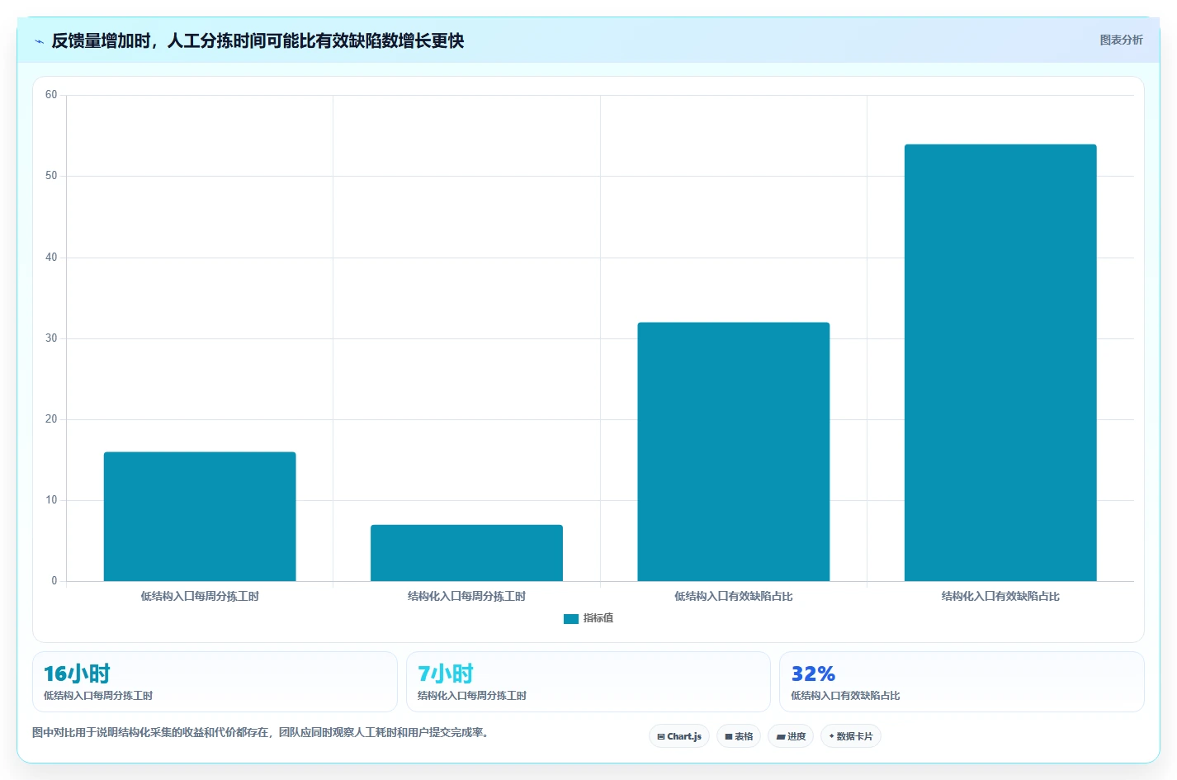This screenshot has height=780, width=1177.
Task: Select the 数据卡片 tag chip
Action: 851,736
